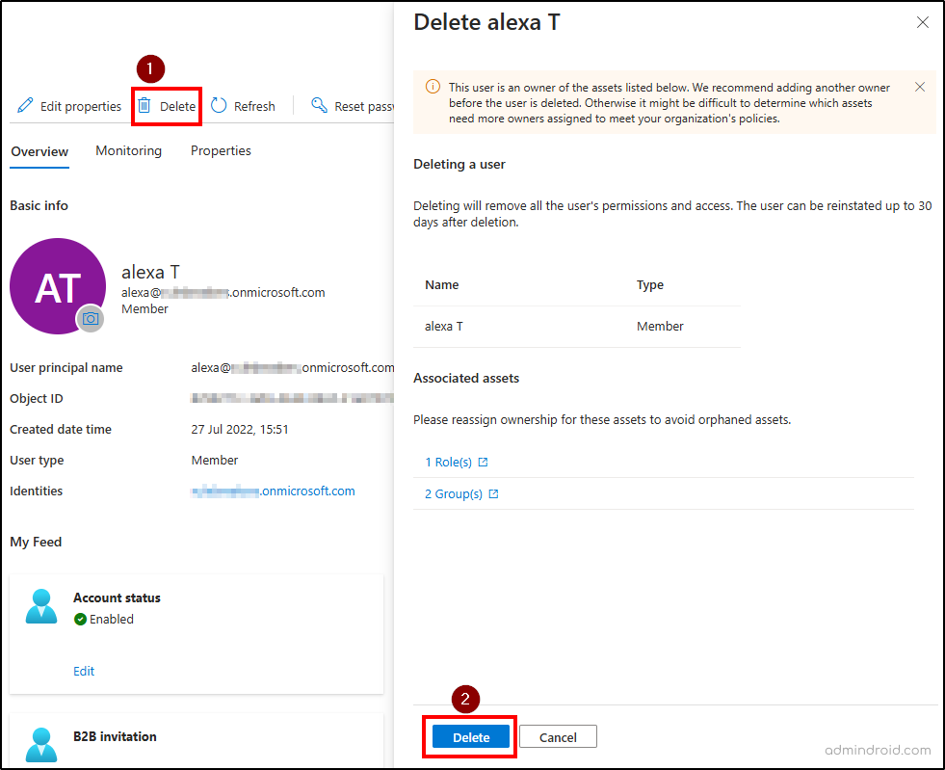
Task: Close the Delete alexa T panel
Action: pos(922,22)
